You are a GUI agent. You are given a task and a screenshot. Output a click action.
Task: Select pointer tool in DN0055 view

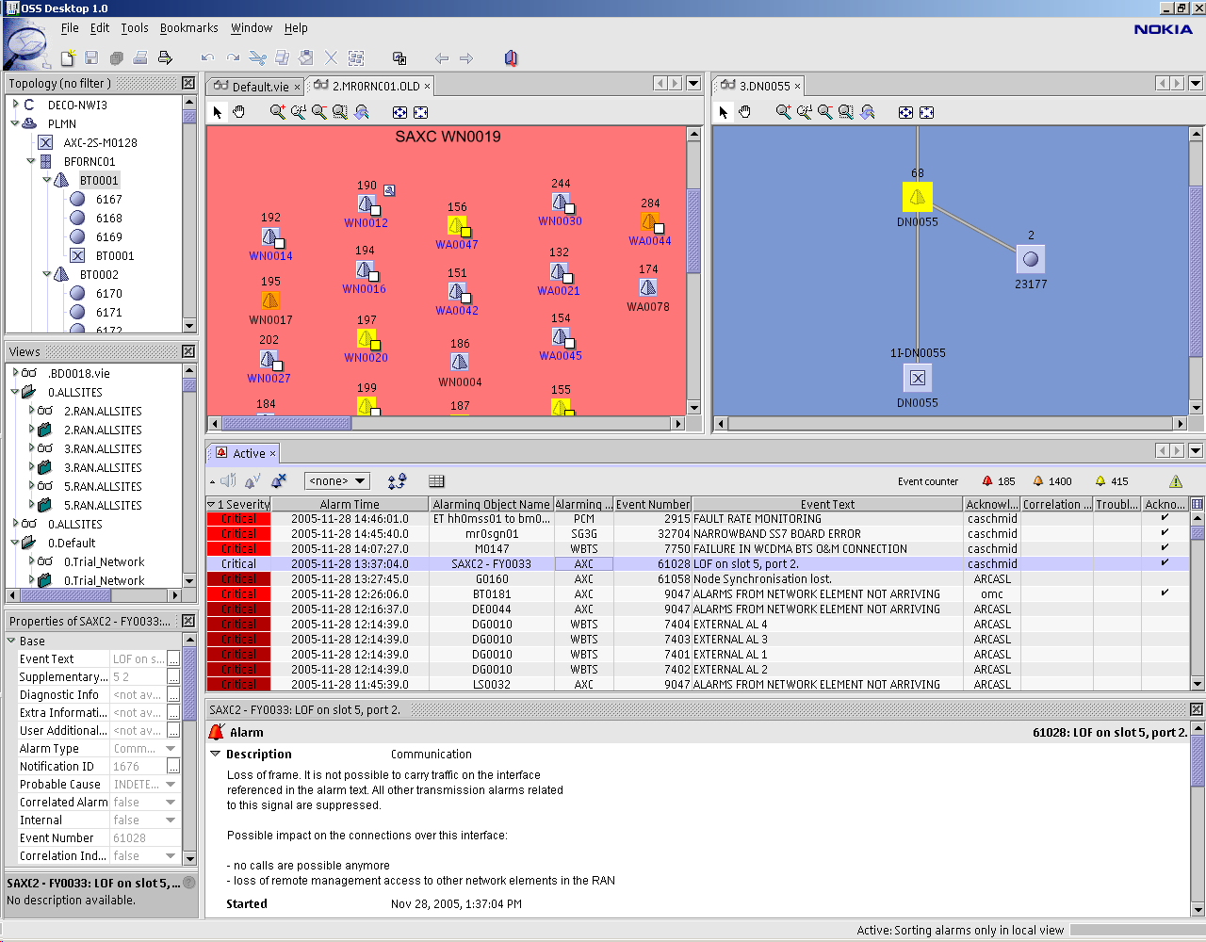click(x=724, y=112)
